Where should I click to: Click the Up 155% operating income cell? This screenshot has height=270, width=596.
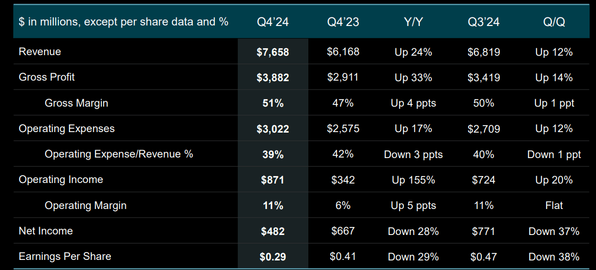413,180
